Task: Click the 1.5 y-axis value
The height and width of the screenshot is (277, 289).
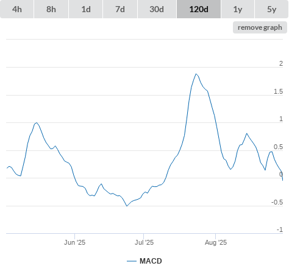Action: point(278,91)
